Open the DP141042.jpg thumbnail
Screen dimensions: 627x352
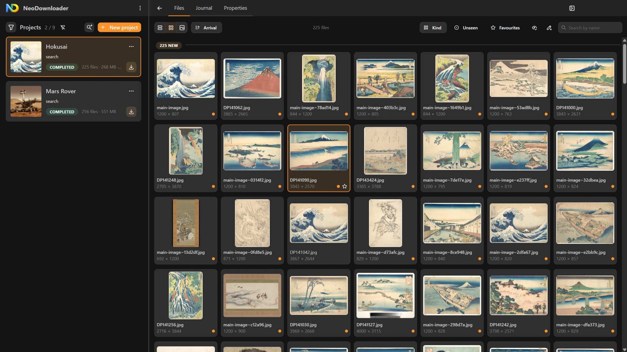(319, 223)
